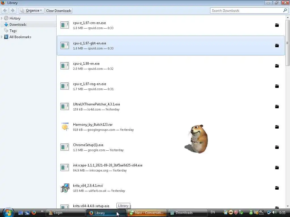Viewport: 290px width, 217px height.
Task: Open the Organise dropdown menu
Action: point(31,10)
